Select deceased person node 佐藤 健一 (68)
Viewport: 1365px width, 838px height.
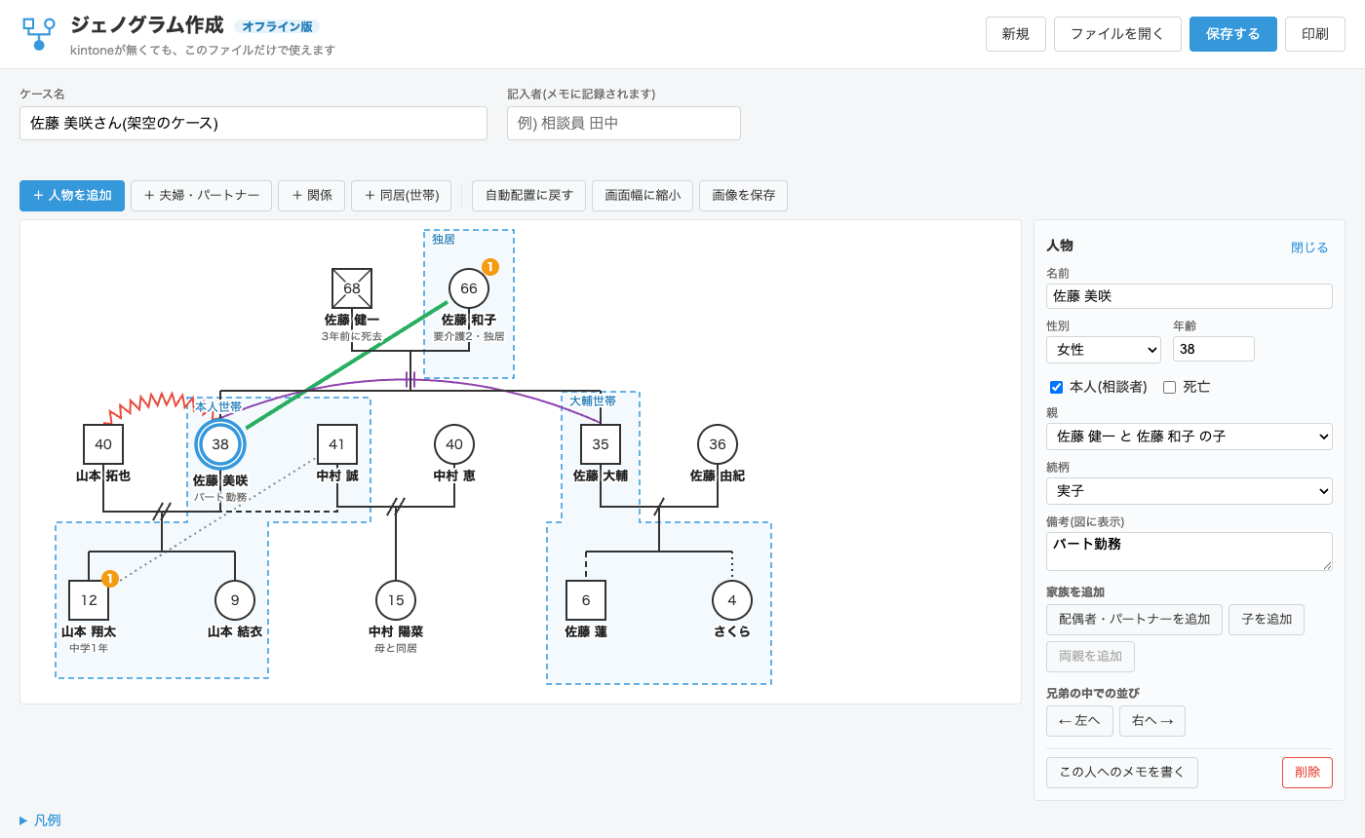click(352, 288)
